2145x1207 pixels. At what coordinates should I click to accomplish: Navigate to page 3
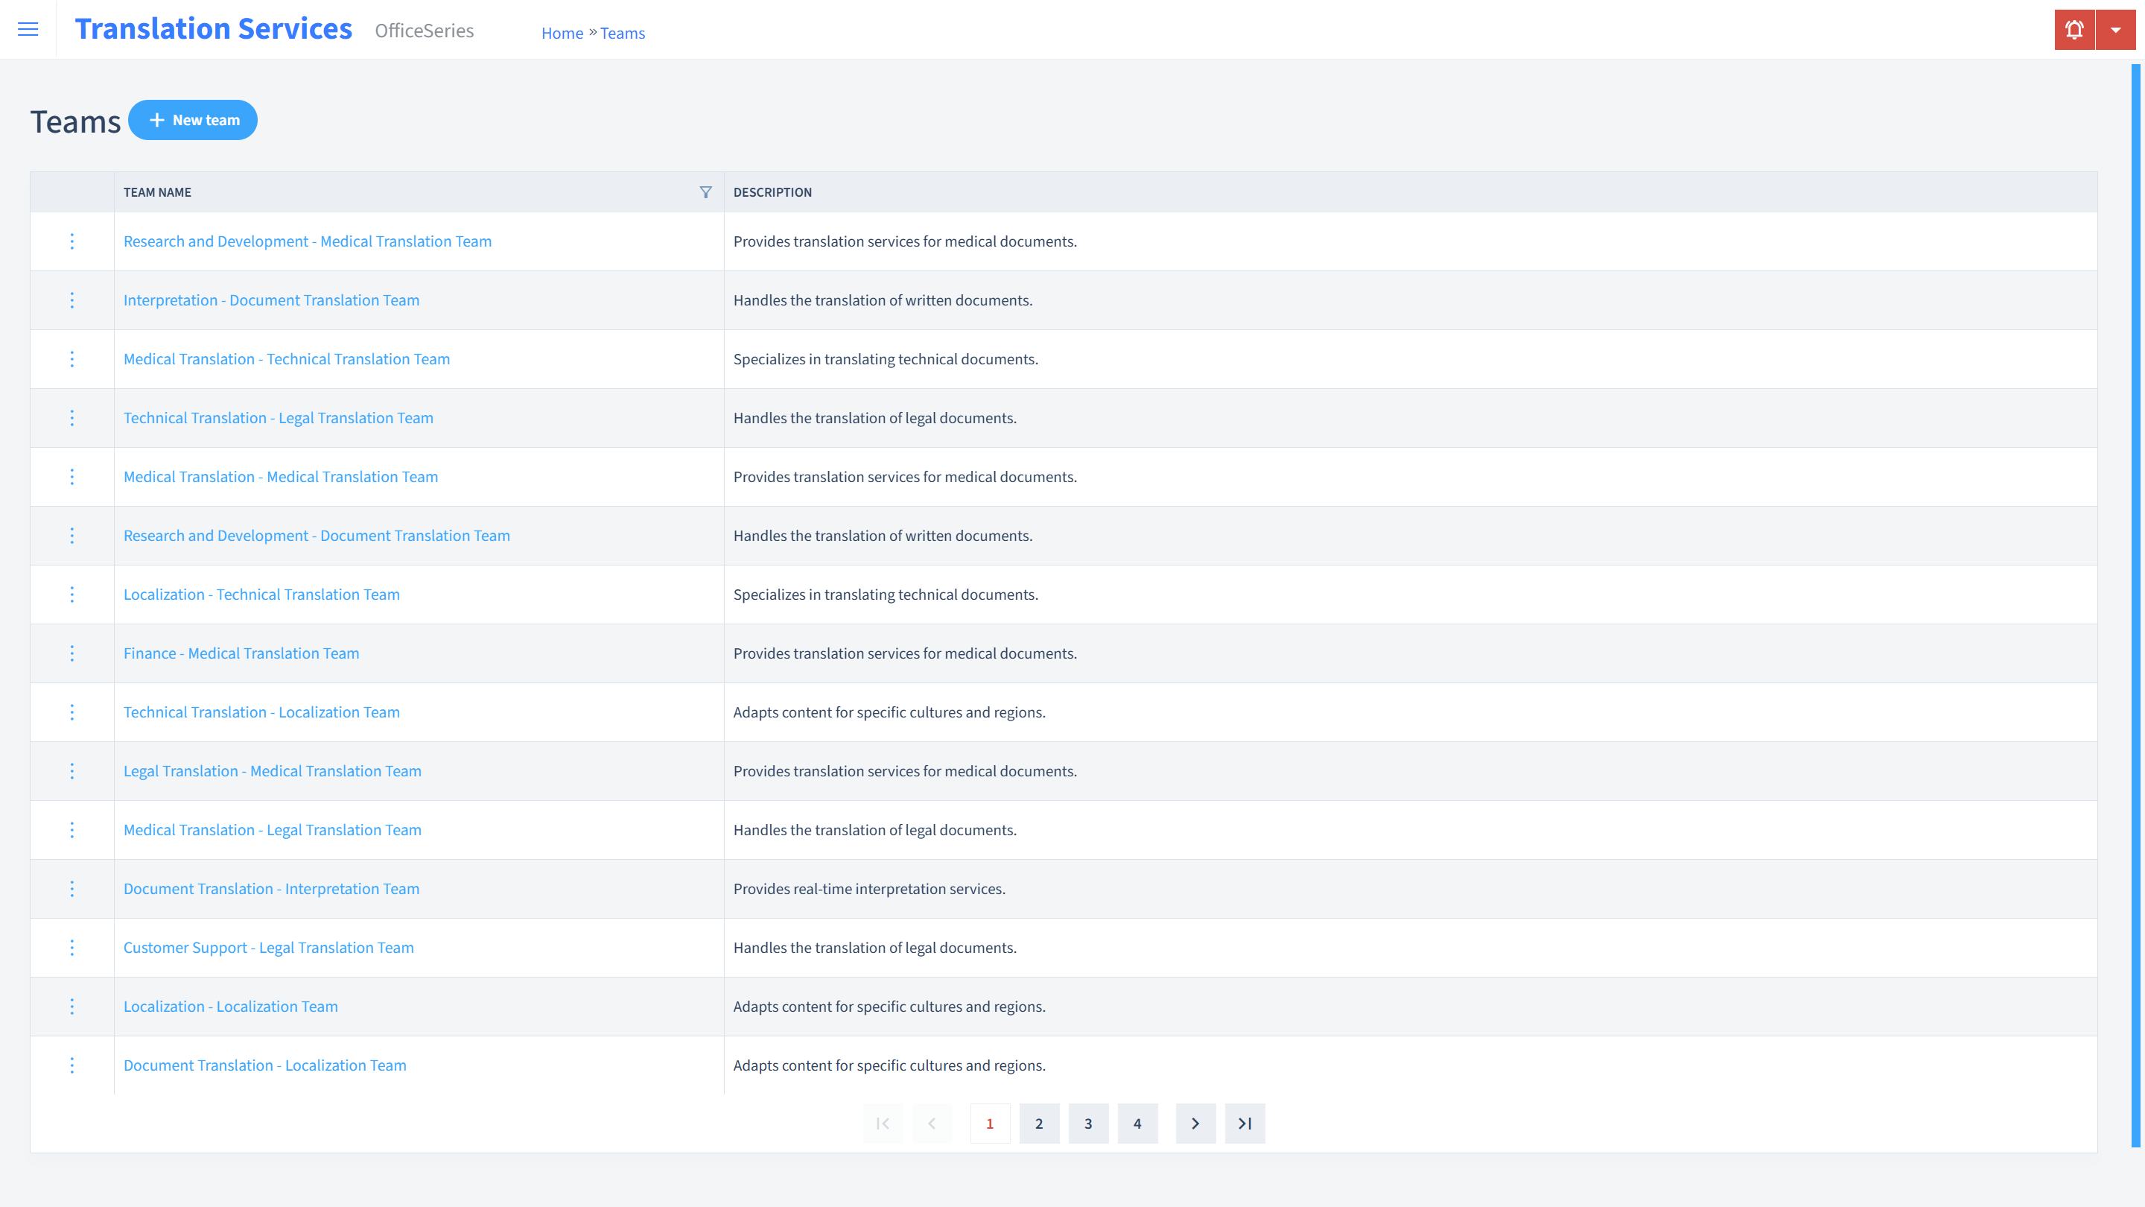[1089, 1123]
